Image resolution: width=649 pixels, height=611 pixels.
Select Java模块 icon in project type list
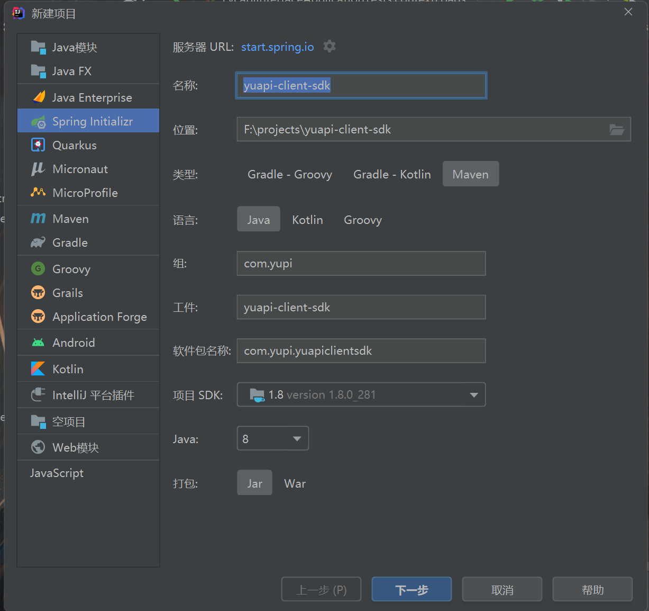coord(38,48)
